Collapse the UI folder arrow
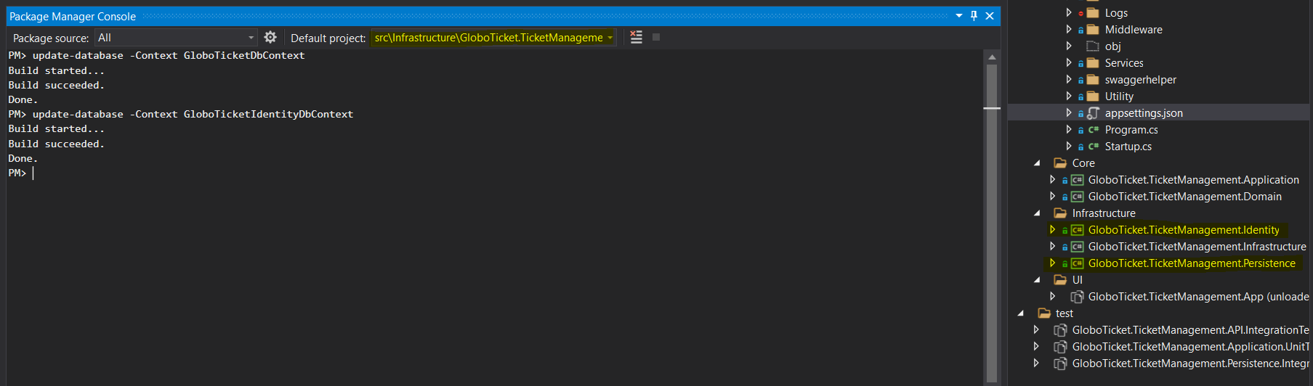 pyautogui.click(x=1037, y=280)
